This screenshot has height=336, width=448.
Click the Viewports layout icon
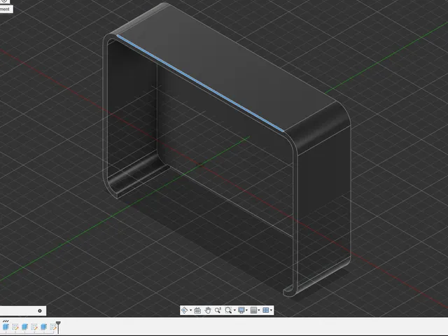point(266,310)
